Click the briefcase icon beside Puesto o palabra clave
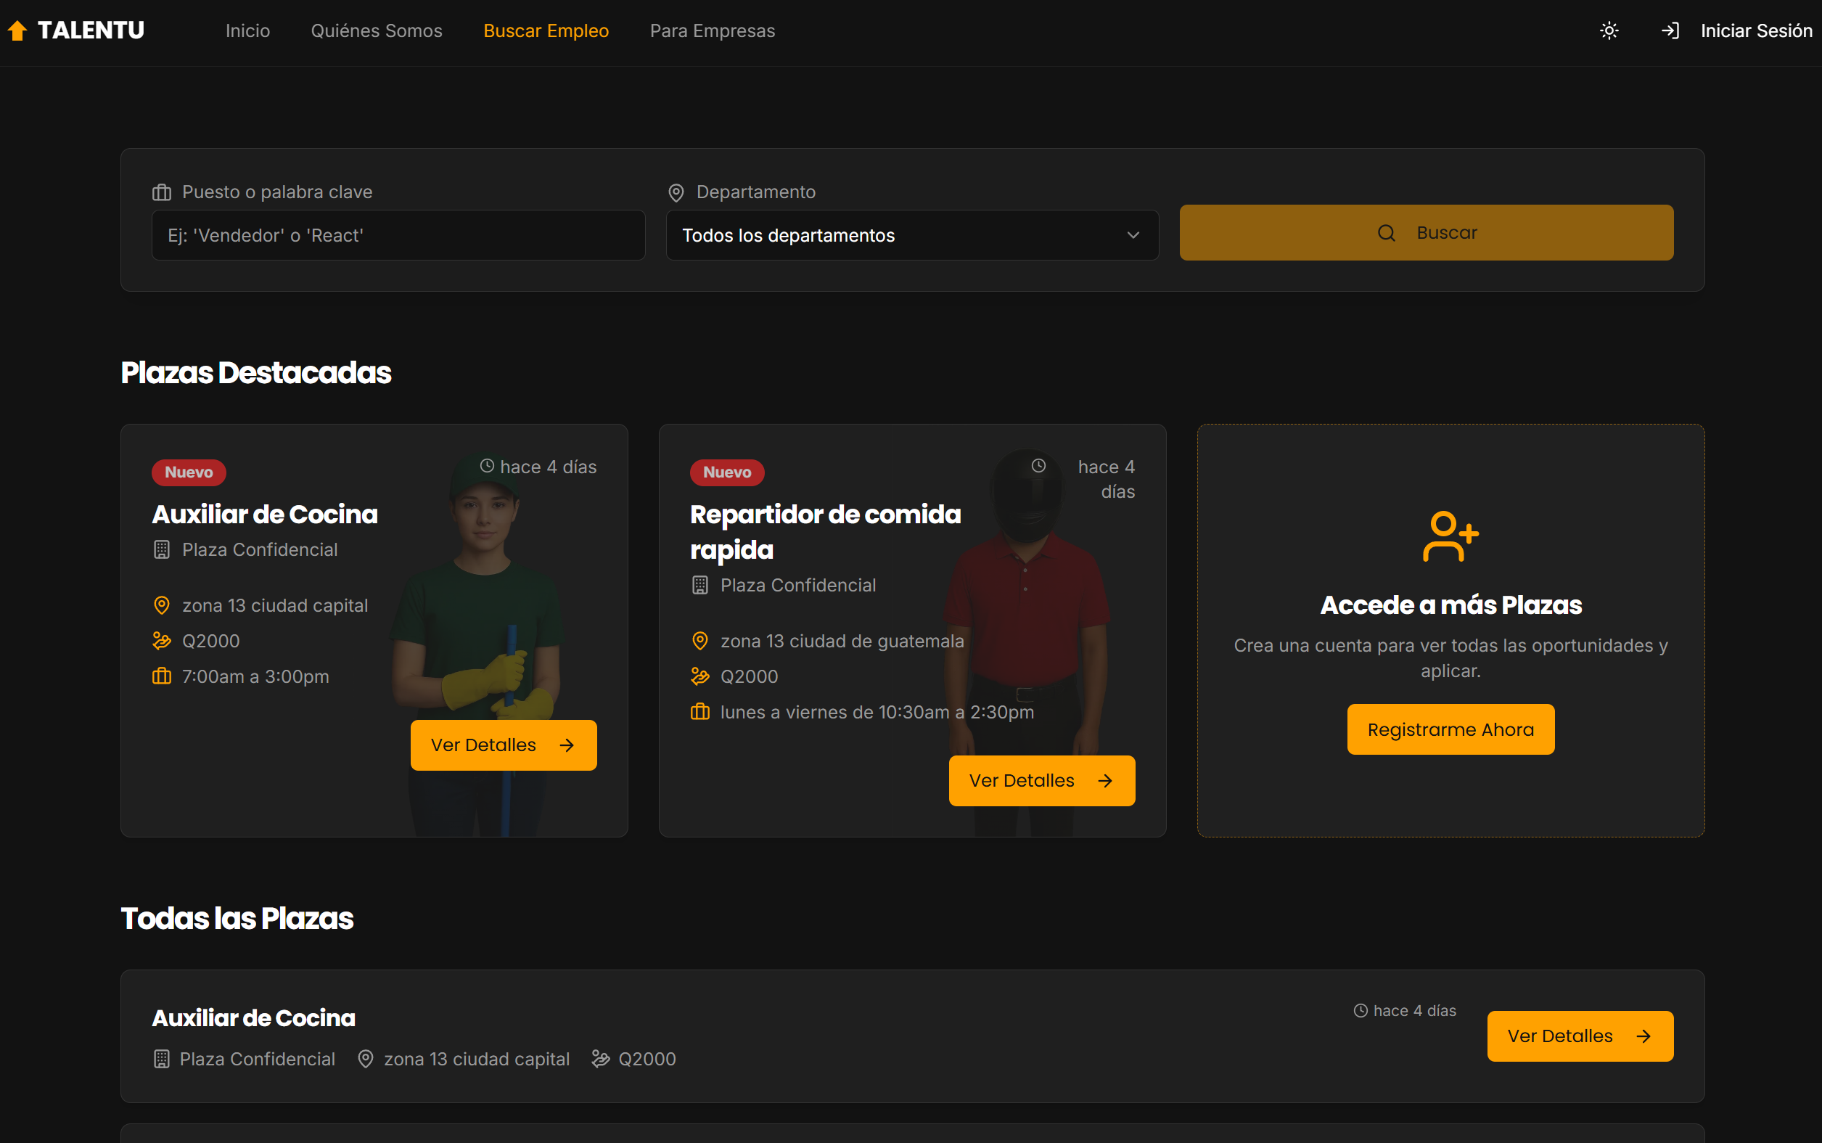Image resolution: width=1822 pixels, height=1143 pixels. (x=162, y=192)
